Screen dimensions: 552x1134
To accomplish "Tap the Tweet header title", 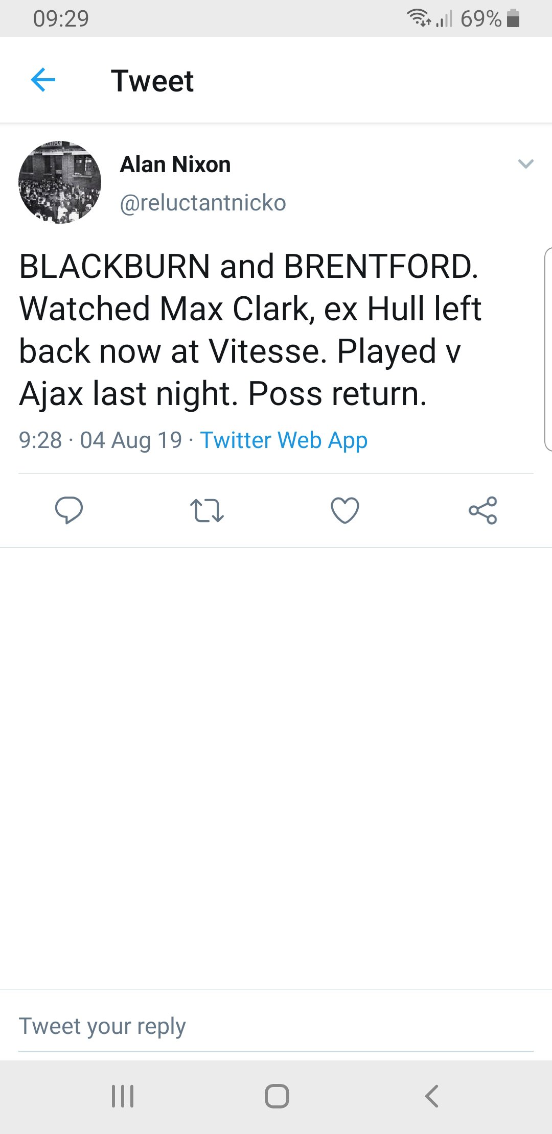I will click(x=152, y=81).
